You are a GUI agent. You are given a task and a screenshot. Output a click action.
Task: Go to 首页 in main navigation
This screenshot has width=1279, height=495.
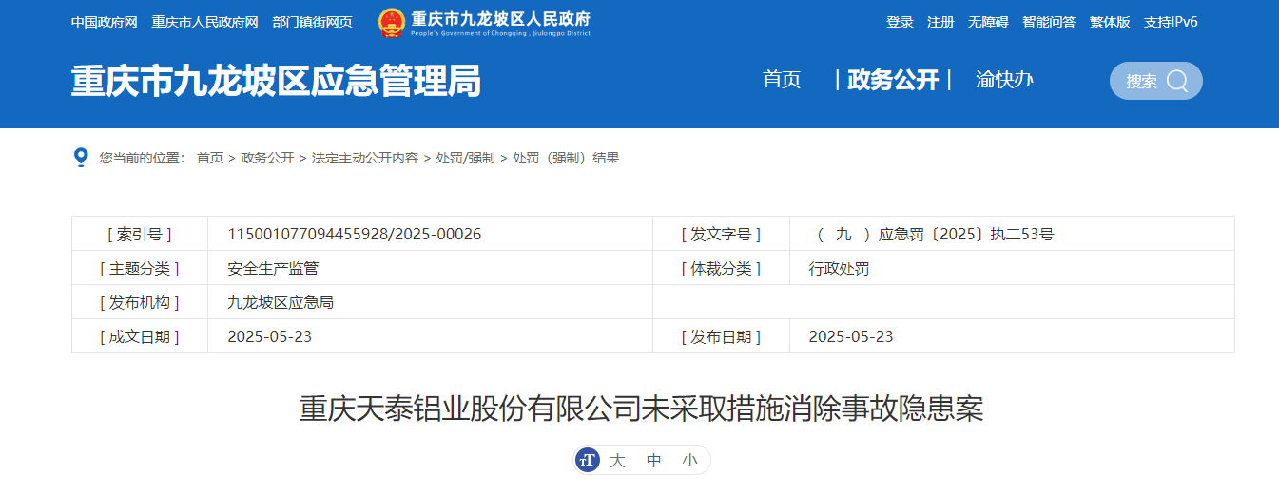point(782,80)
